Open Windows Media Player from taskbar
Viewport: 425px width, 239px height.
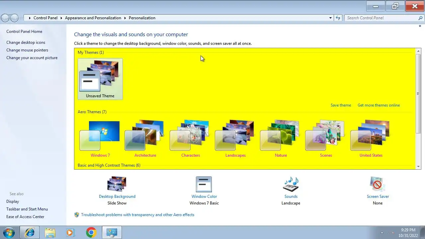click(x=70, y=232)
